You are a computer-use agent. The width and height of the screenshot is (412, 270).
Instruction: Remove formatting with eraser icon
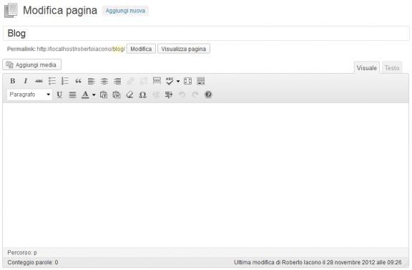pos(129,95)
